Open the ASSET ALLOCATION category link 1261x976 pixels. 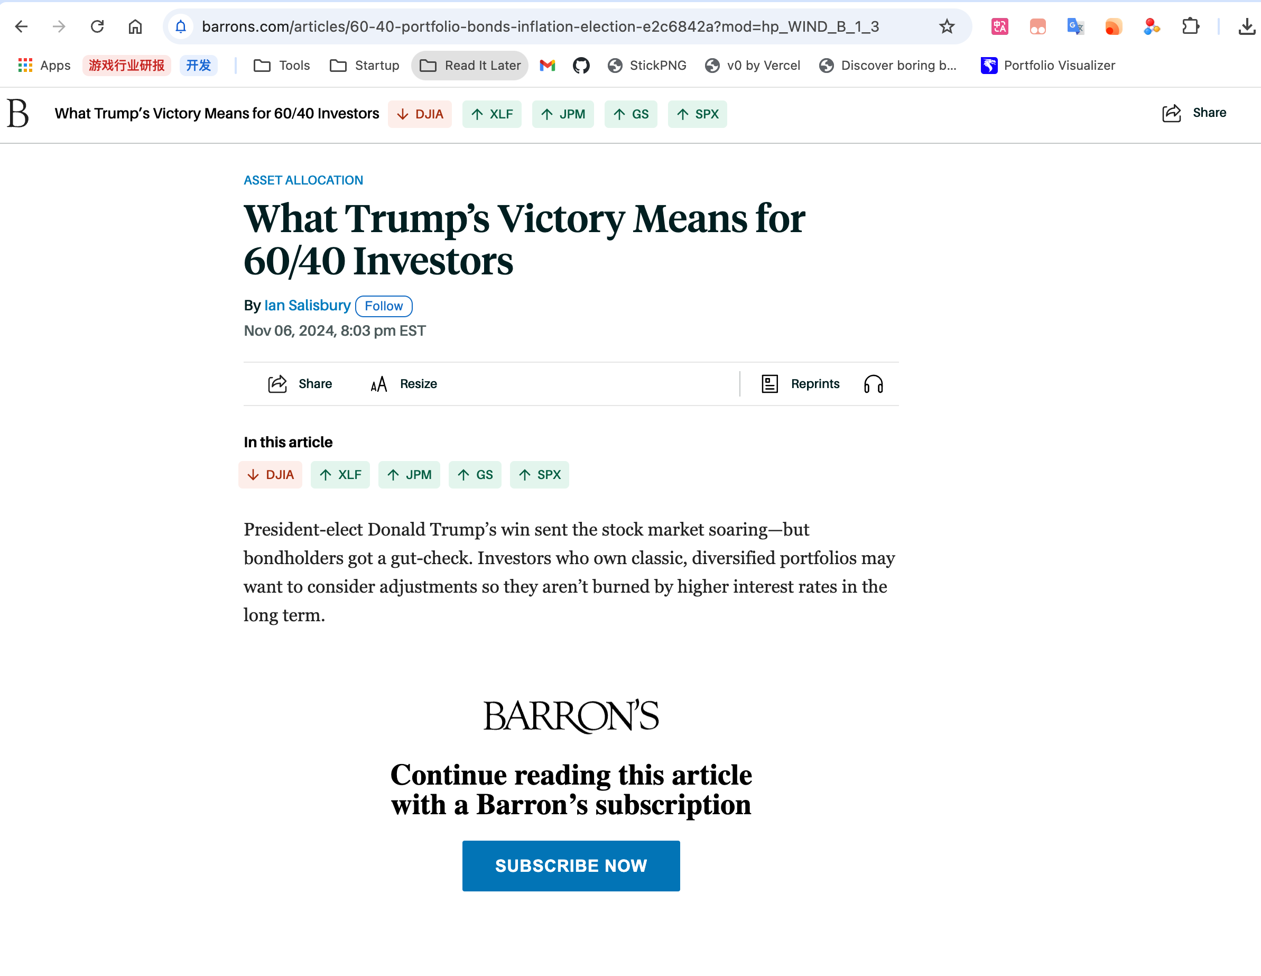[303, 180]
